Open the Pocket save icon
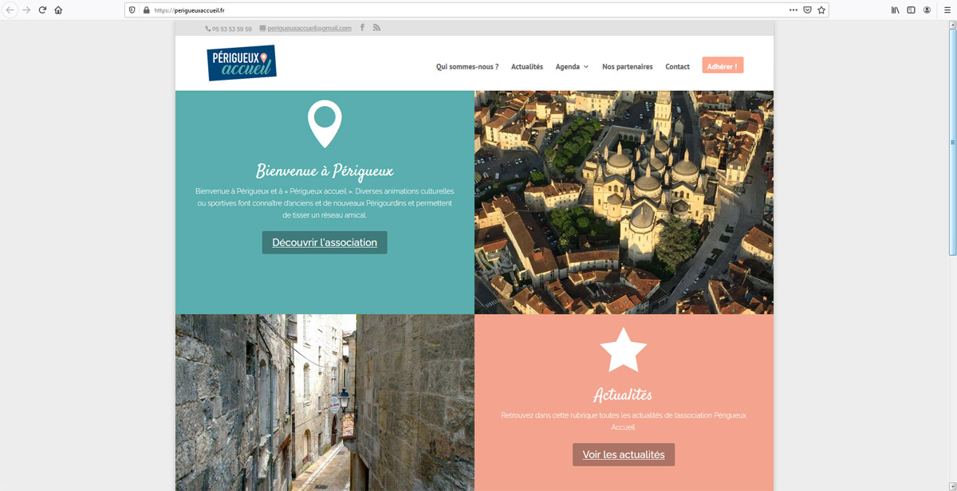Screen dimensions: 957x491 (807, 10)
